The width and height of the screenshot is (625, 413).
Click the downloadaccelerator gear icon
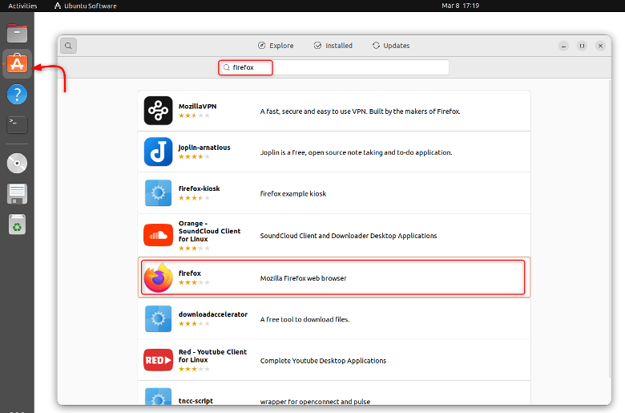[158, 318]
